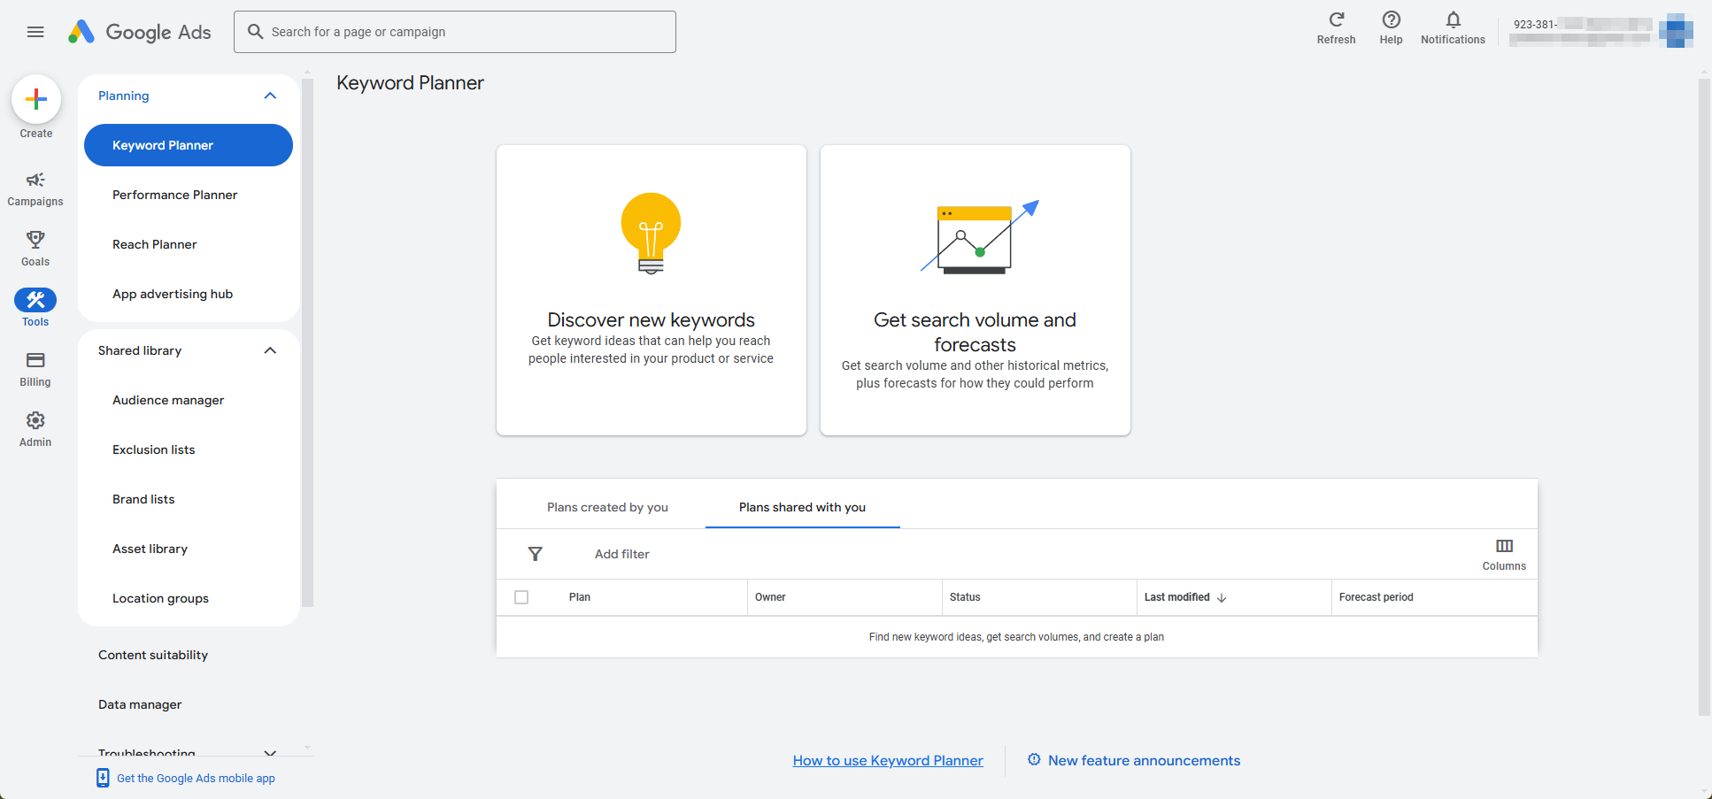The height and width of the screenshot is (799, 1712).
Task: Click Get the Google Ads mobile app link
Action: point(196,778)
